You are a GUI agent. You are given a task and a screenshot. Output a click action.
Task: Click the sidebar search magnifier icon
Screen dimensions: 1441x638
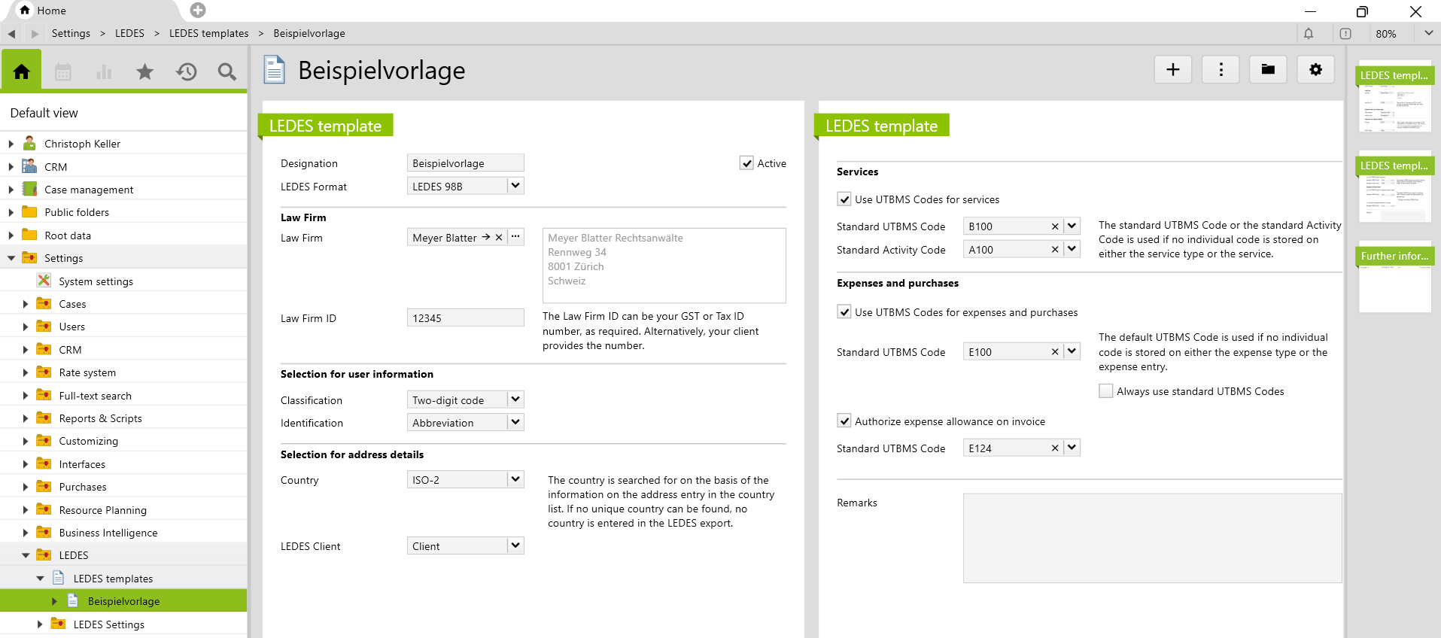(226, 71)
